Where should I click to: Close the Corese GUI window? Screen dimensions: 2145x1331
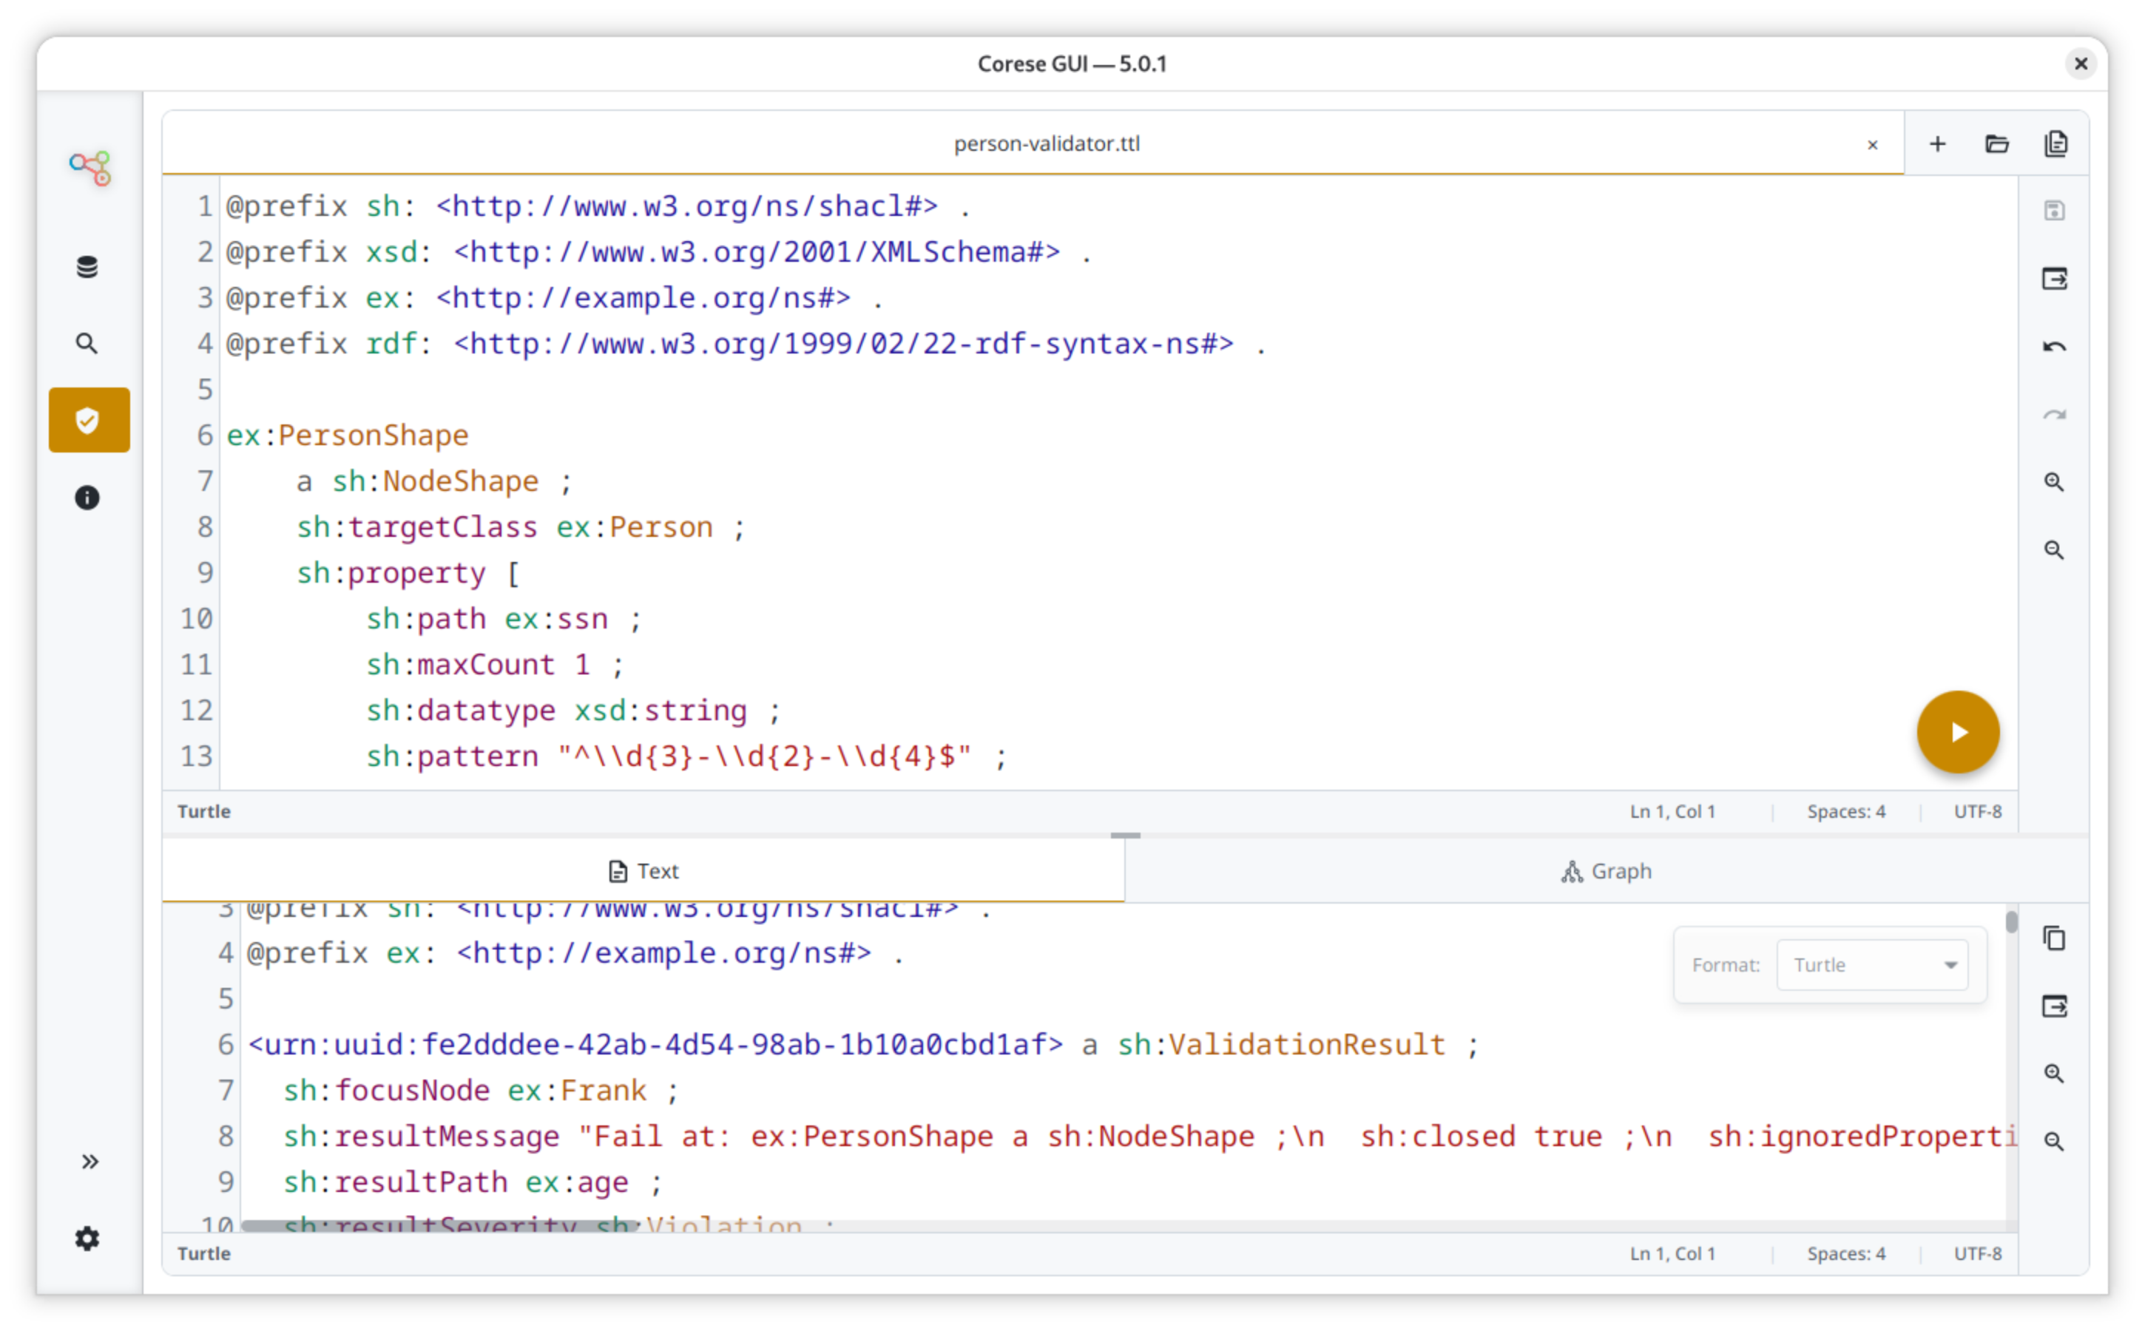[x=2080, y=64]
